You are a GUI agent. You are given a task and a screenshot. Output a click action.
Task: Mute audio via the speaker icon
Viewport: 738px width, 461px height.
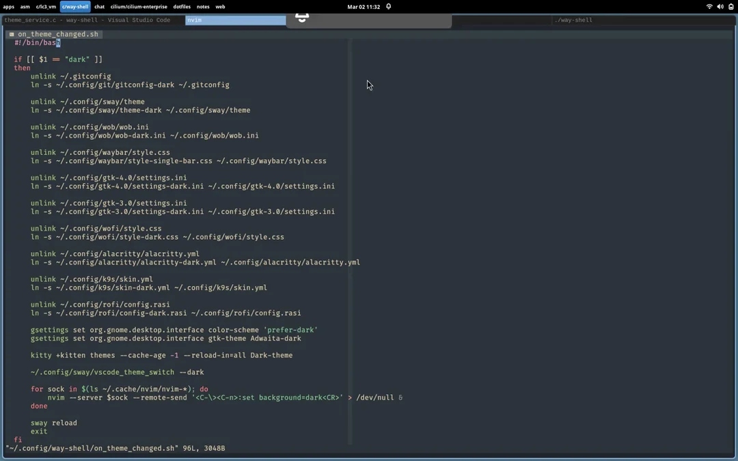(x=719, y=7)
